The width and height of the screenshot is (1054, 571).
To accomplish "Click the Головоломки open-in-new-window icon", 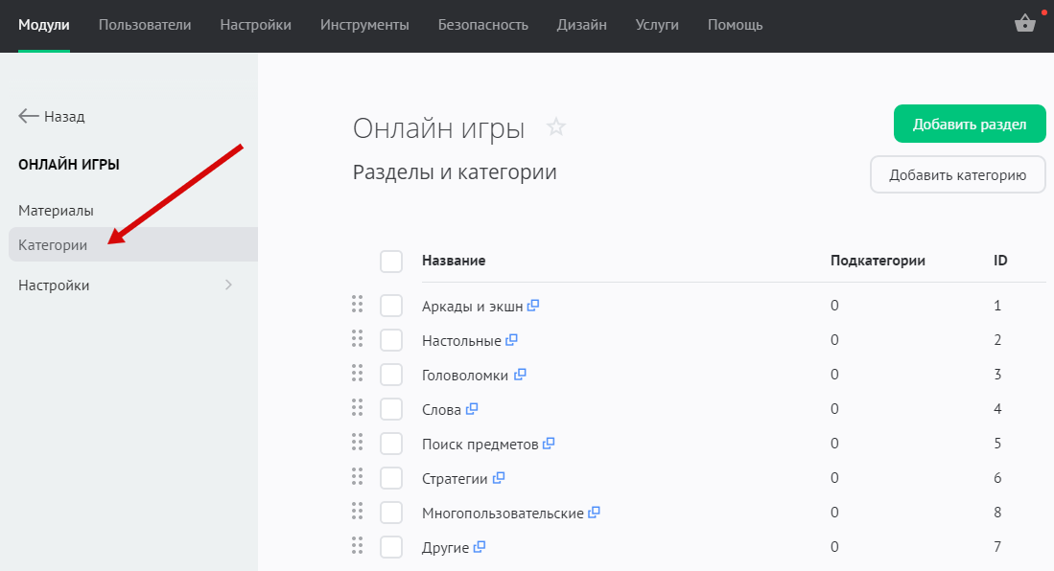I will 520,375.
